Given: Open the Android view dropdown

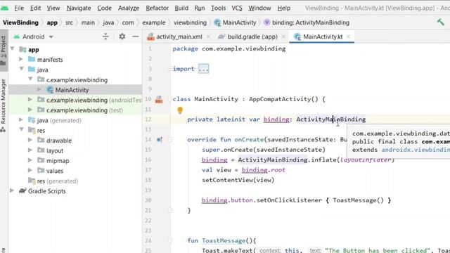Looking at the screenshot, I should click(51, 37).
